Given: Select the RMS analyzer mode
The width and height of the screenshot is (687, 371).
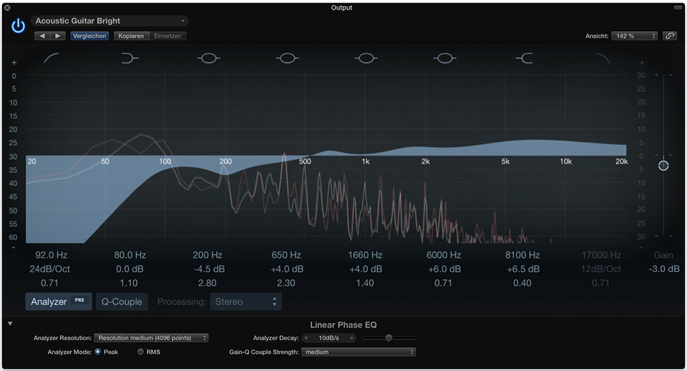Looking at the screenshot, I should tap(141, 352).
